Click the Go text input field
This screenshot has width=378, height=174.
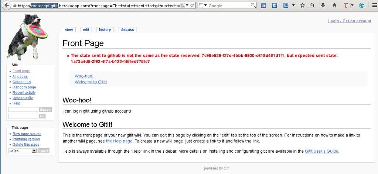tap(23, 116)
